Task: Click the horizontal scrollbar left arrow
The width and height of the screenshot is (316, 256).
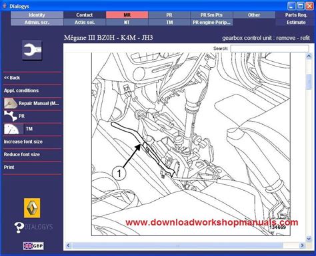Action: tap(68, 245)
